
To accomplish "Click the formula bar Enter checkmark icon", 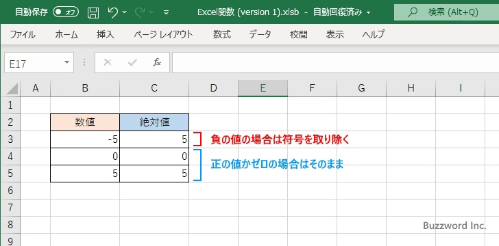I will pyautogui.click(x=132, y=63).
